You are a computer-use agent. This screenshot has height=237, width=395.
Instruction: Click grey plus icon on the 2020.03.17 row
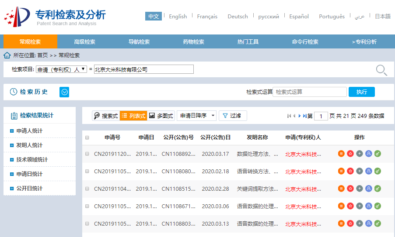point(360,154)
